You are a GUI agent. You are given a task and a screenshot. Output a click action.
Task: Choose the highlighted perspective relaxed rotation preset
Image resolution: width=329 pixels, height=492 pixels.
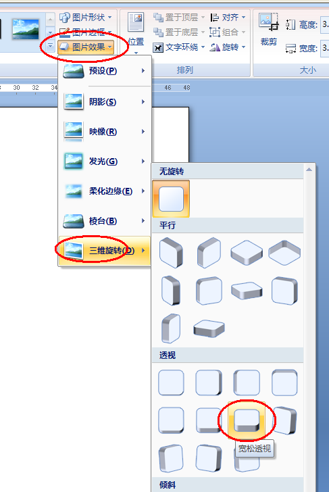(247, 420)
